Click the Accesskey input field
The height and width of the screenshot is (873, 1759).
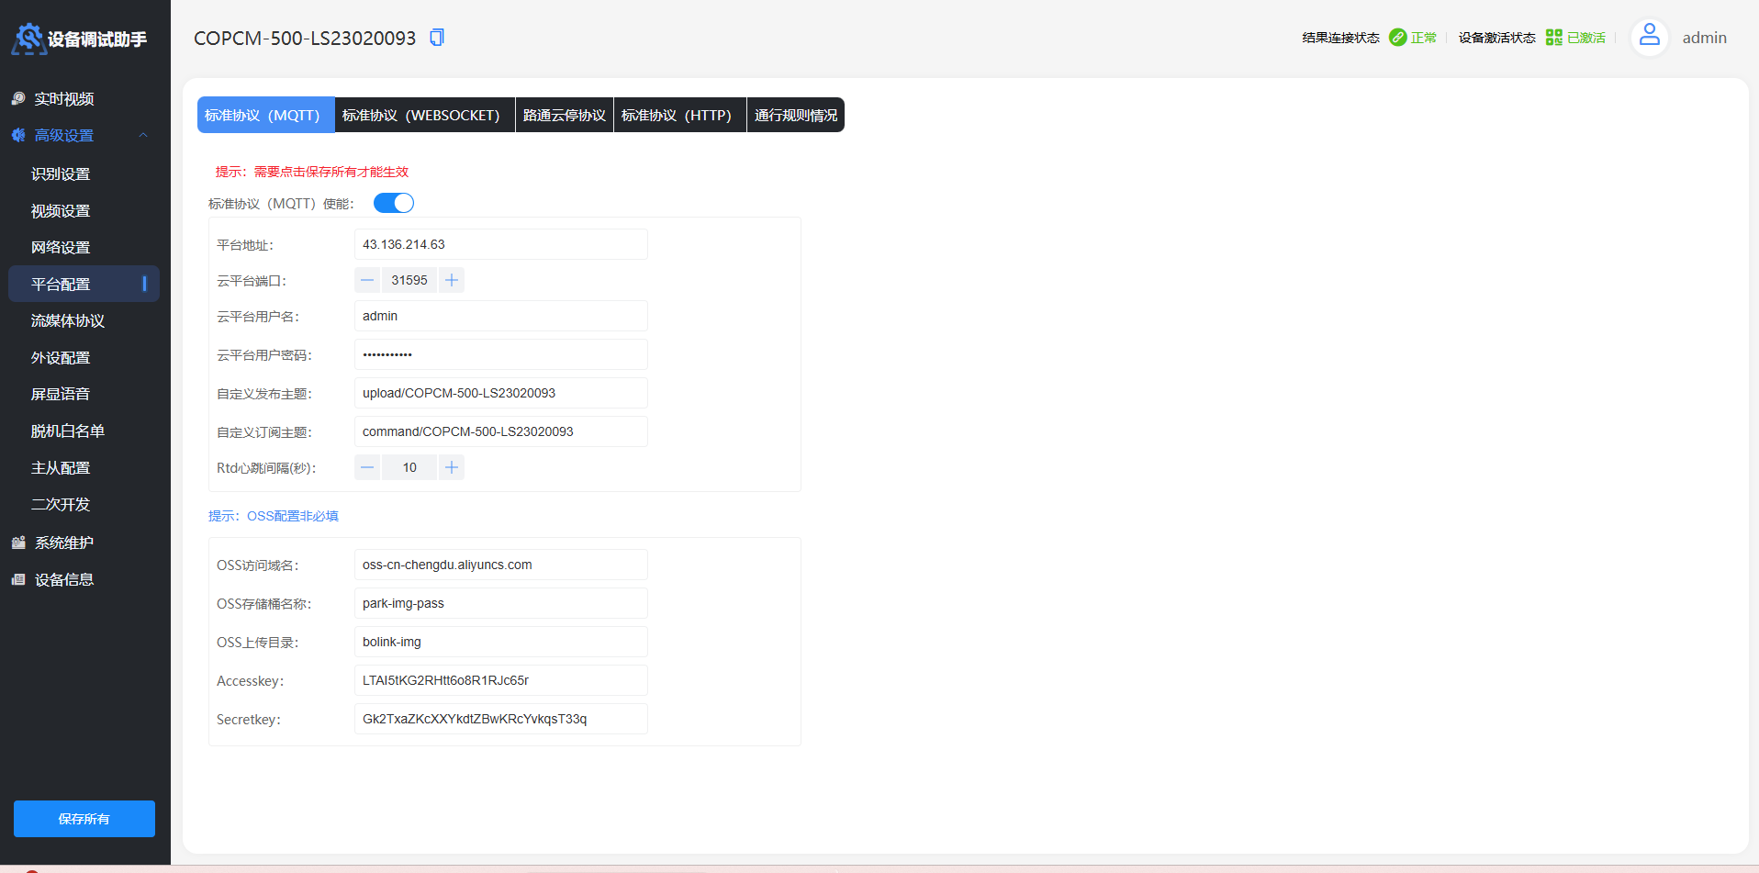(501, 680)
